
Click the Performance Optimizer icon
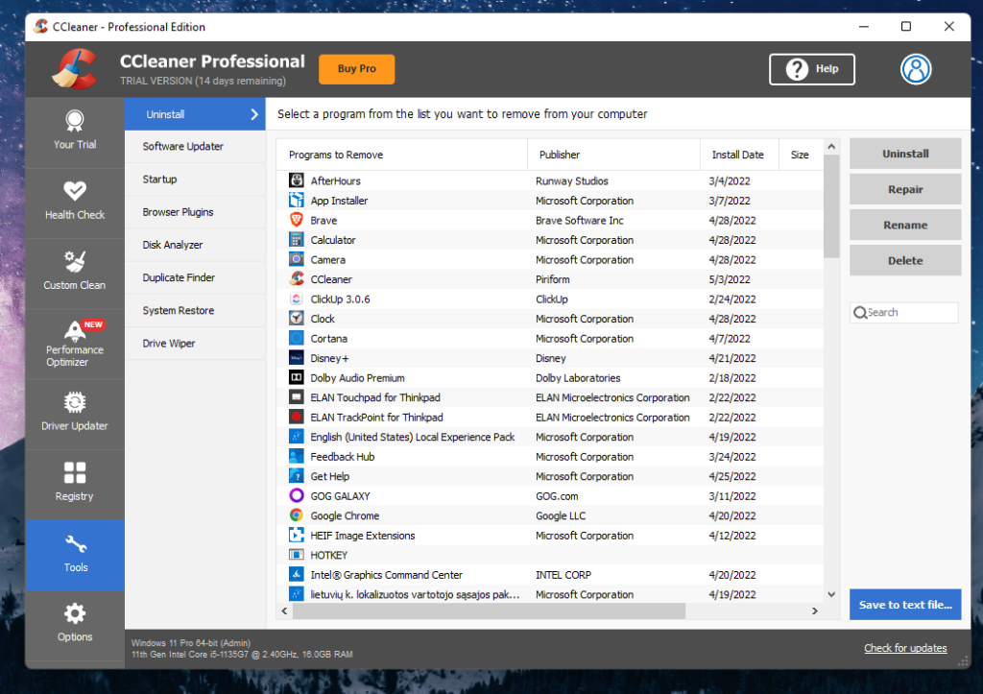point(75,331)
